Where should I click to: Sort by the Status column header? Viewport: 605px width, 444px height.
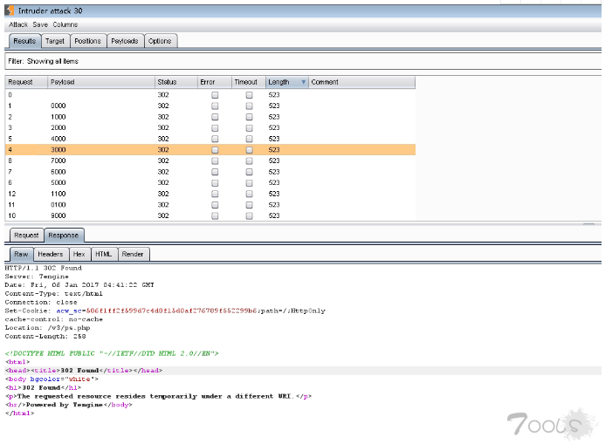click(175, 82)
